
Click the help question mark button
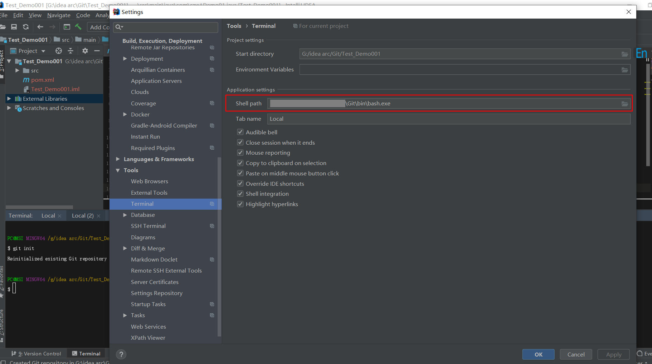coord(121,354)
